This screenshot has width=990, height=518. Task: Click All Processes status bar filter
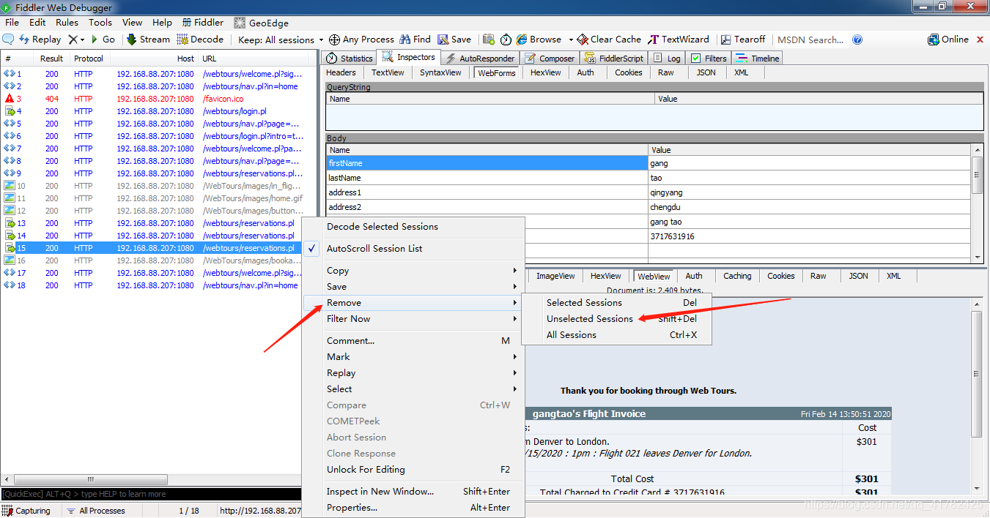[x=96, y=511]
